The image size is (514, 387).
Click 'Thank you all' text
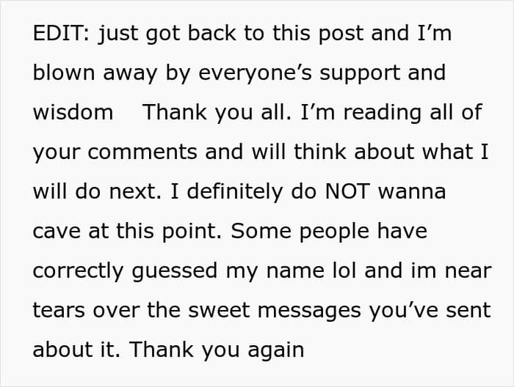217,112
